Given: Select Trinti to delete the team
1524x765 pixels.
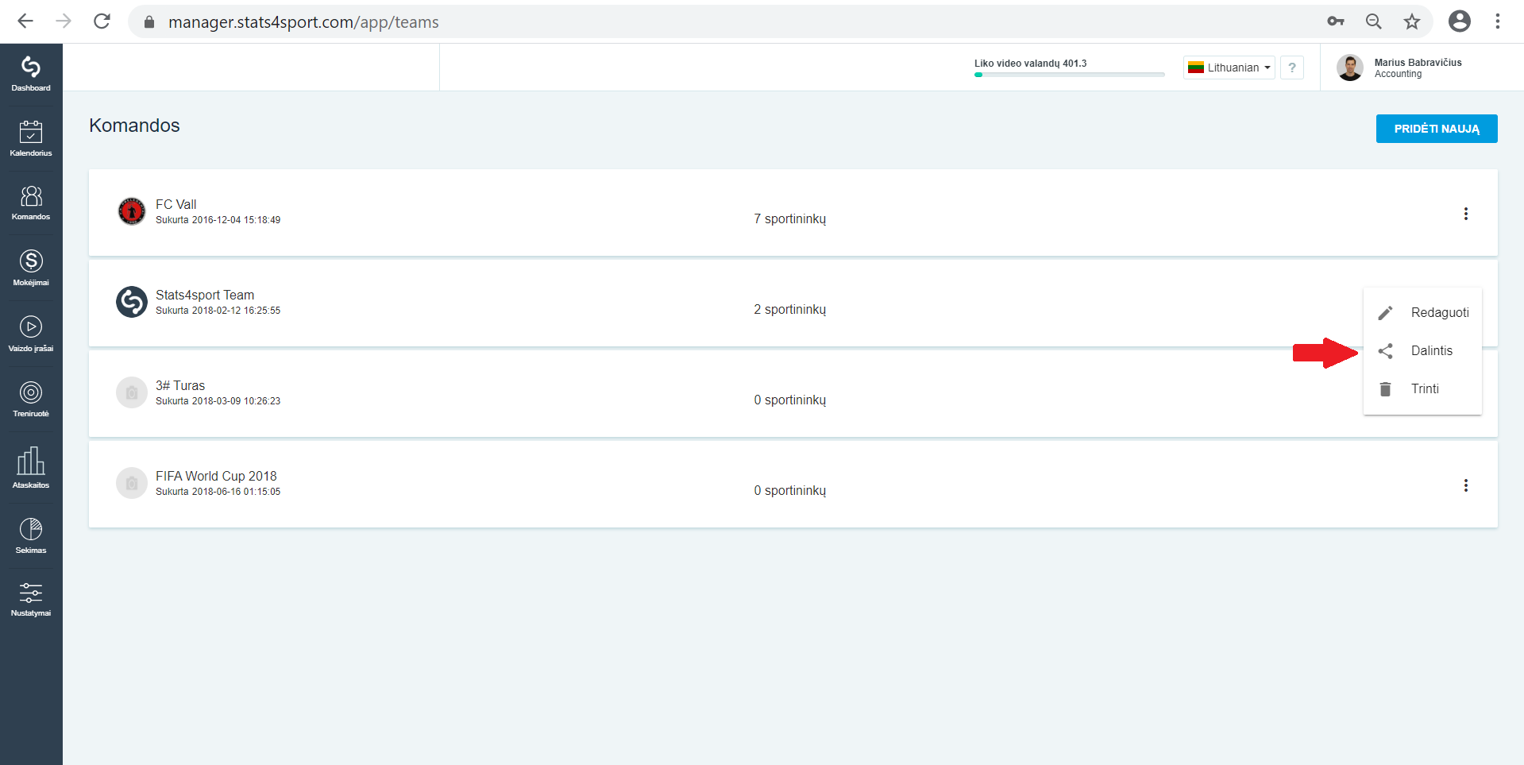Looking at the screenshot, I should (1422, 389).
